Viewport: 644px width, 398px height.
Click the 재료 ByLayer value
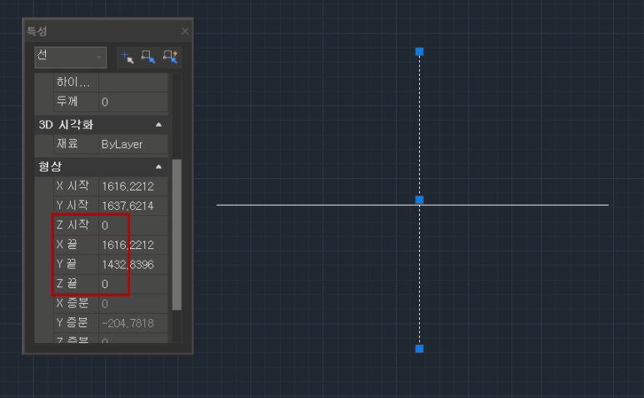click(x=133, y=144)
